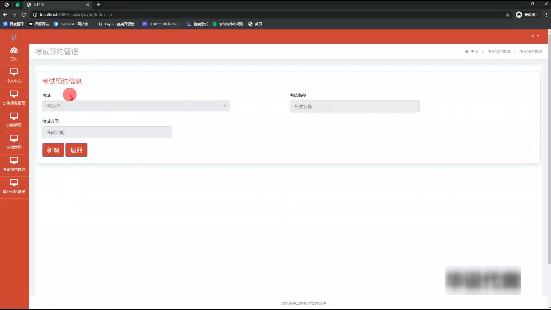Viewport: 551px width, 310px height.
Task: Open a new browser tab
Action: coord(98,5)
